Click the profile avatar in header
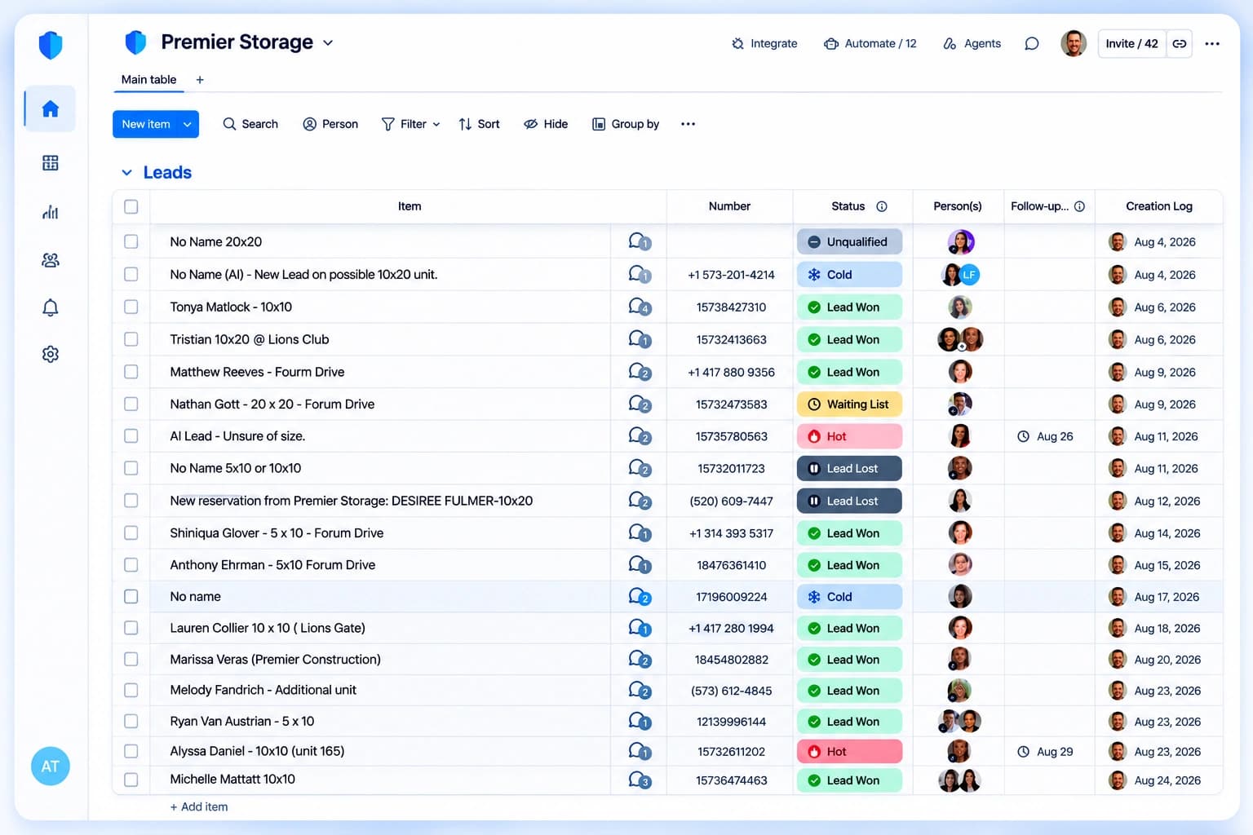 tap(1074, 43)
